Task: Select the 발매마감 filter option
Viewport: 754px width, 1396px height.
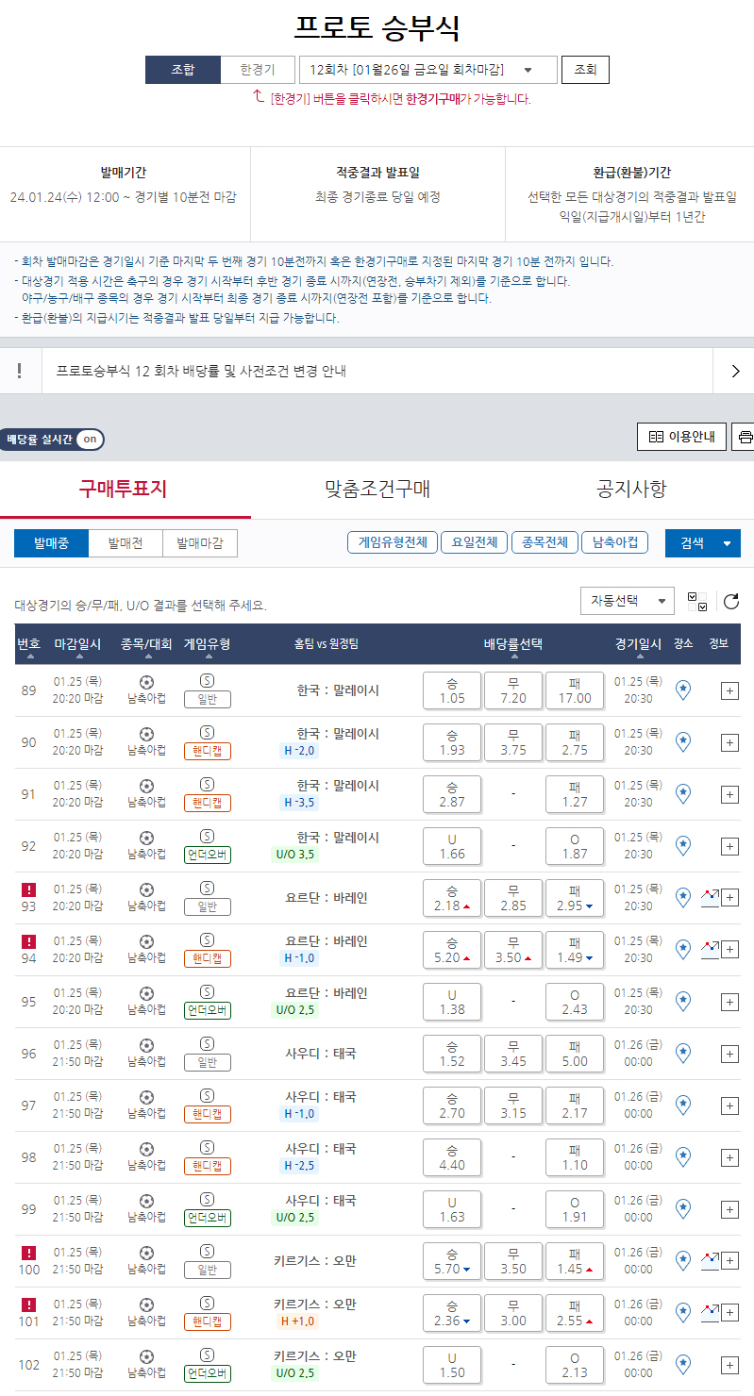Action: coord(199,543)
